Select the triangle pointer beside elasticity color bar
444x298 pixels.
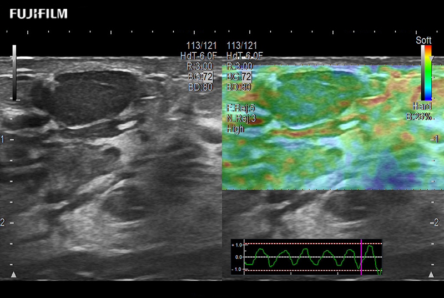point(431,59)
